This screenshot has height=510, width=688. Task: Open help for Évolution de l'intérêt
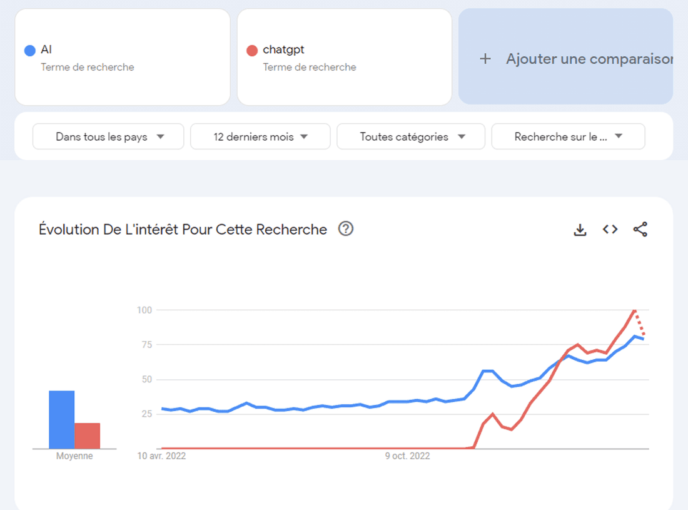[346, 228]
